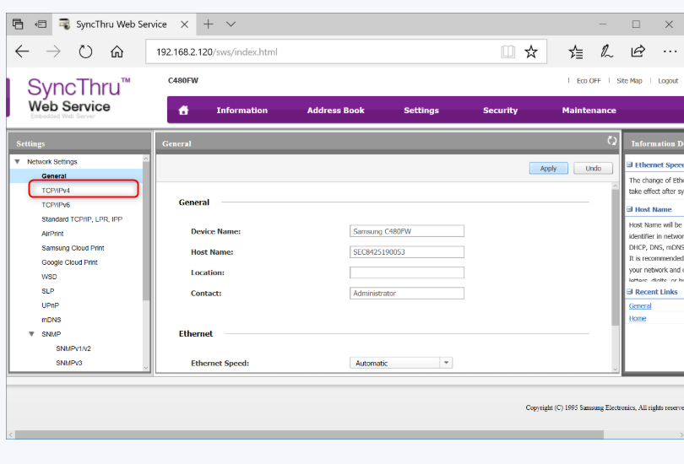The image size is (684, 464).
Task: Open General recent link
Action: [640, 306]
